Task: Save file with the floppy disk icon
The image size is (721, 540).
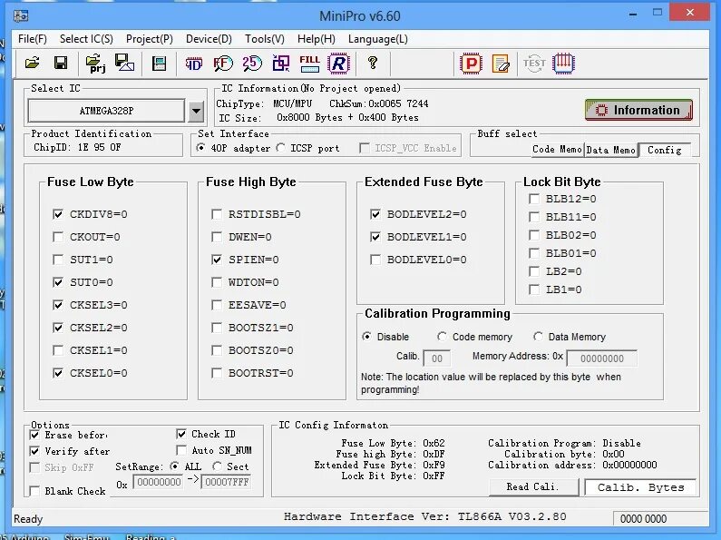Action: [60, 63]
